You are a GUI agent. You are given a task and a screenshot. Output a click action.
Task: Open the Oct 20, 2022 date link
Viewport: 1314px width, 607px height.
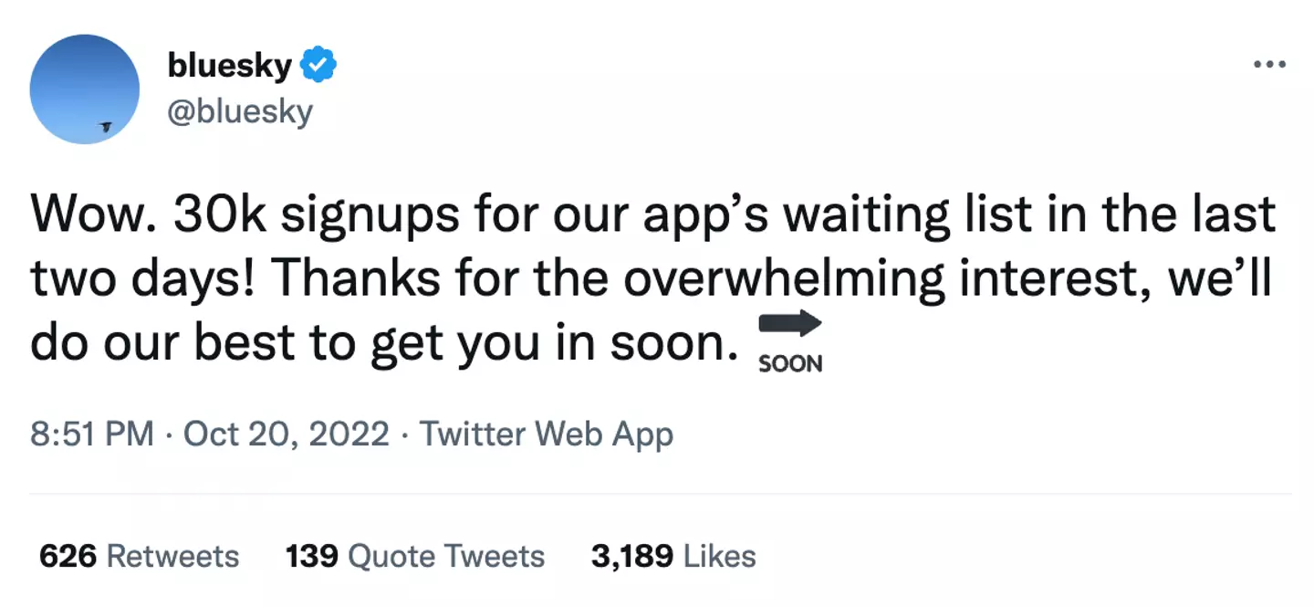click(287, 433)
